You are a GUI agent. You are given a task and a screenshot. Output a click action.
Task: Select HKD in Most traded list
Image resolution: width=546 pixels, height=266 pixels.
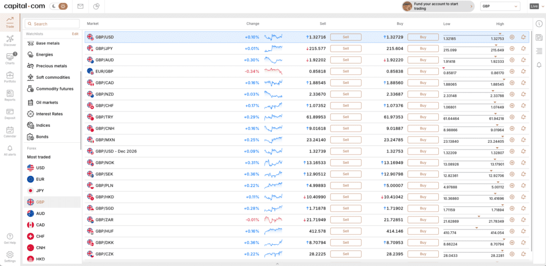coord(41,259)
